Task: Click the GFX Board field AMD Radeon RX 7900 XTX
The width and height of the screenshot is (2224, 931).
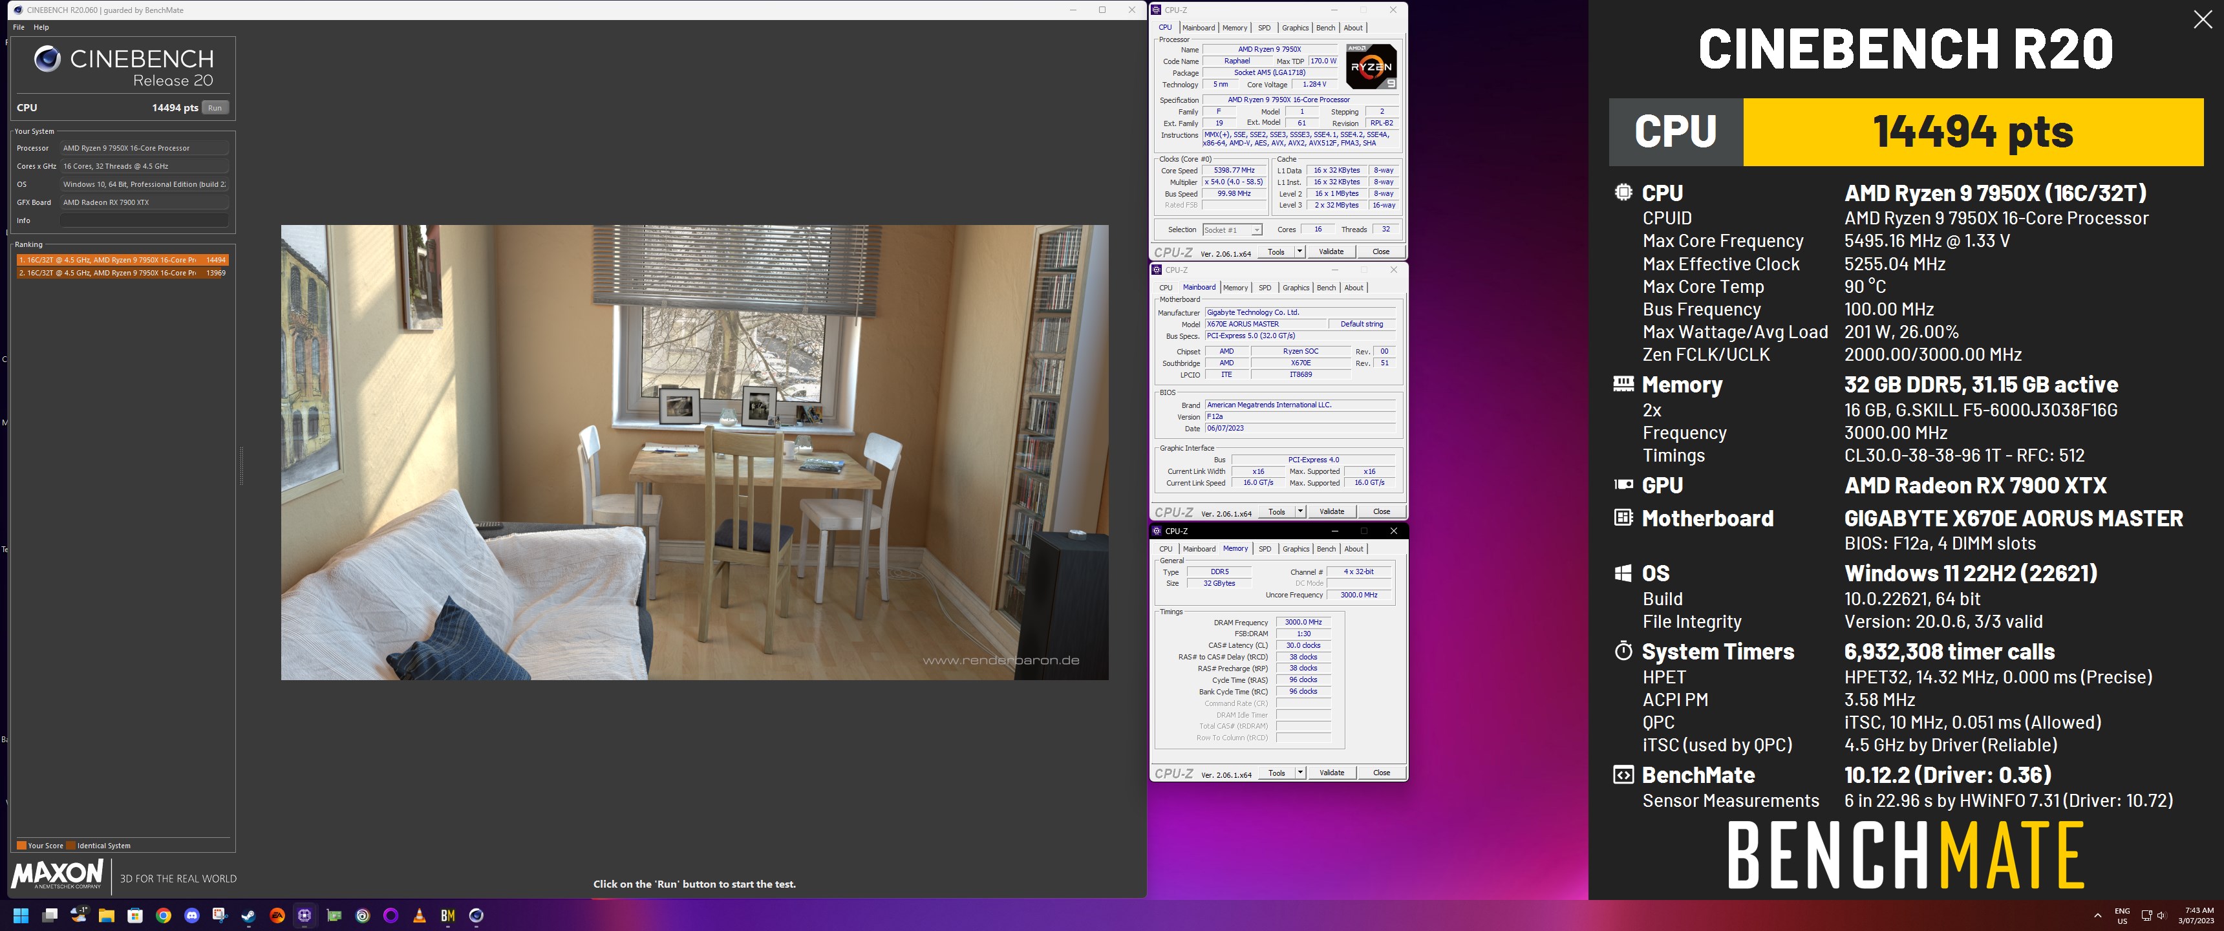Action: [144, 202]
